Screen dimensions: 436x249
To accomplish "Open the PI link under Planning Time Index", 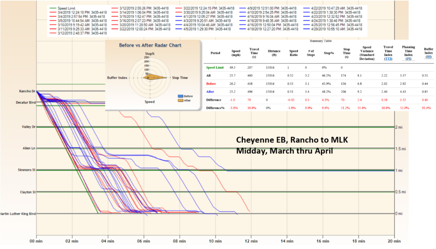I will click(x=408, y=59).
